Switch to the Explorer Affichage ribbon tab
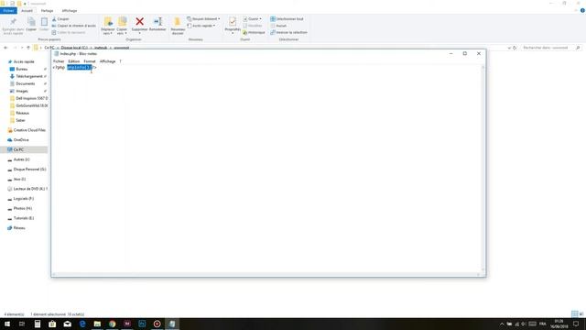This screenshot has width=586, height=330. click(70, 10)
